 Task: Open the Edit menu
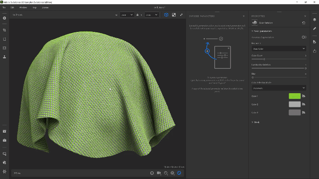(12, 7)
